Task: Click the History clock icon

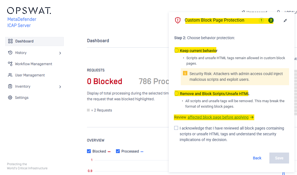Action: pyautogui.click(x=10, y=53)
